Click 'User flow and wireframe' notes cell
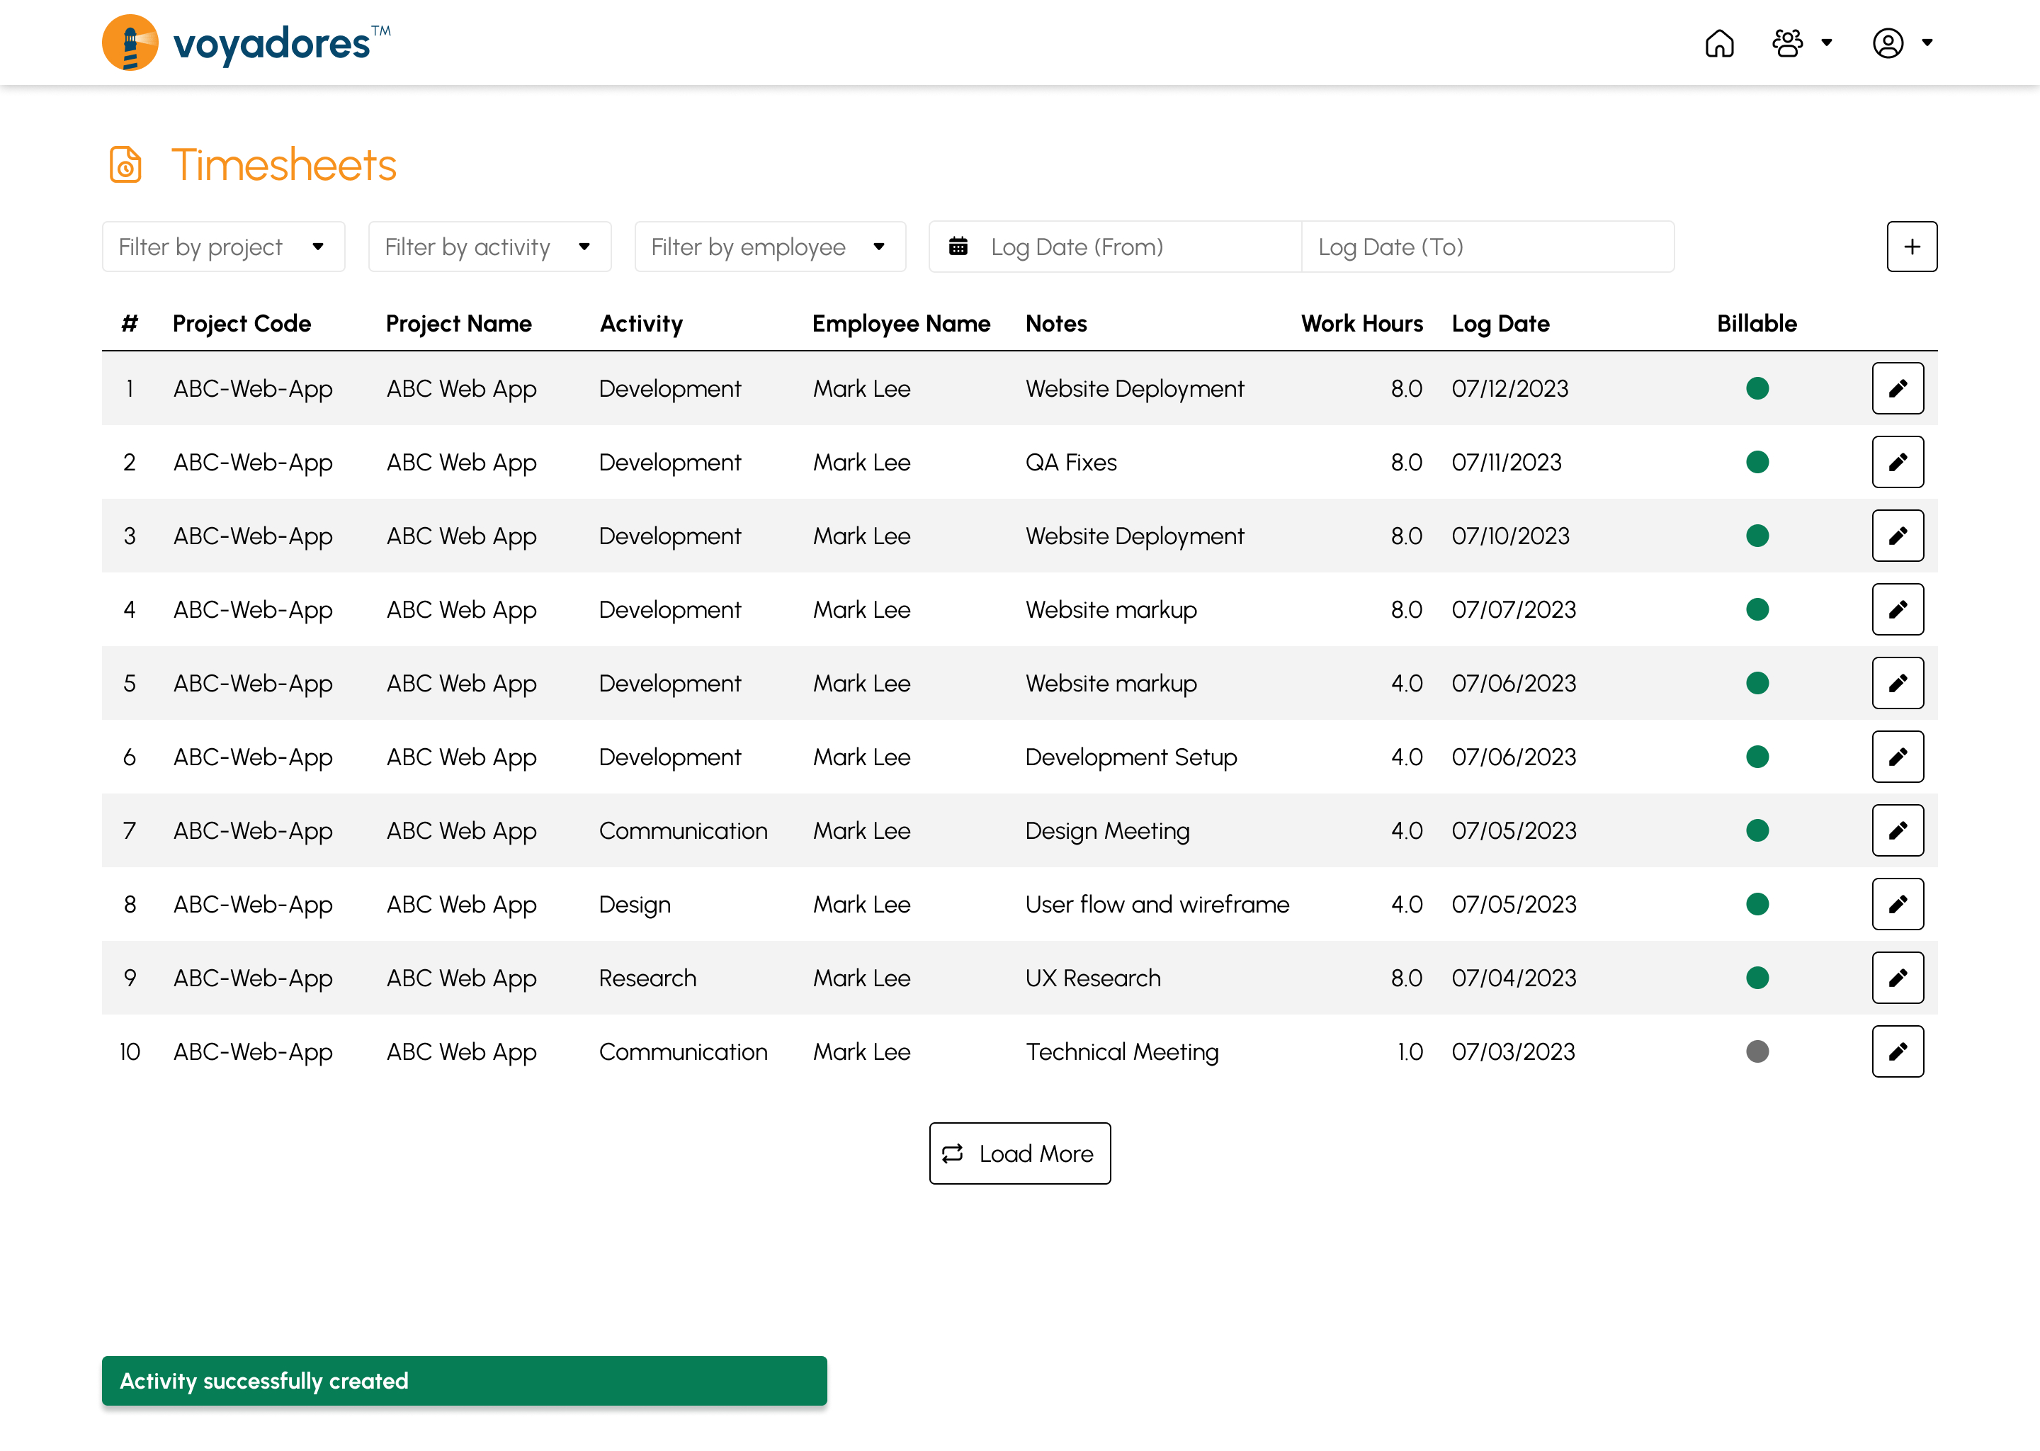 [1157, 904]
